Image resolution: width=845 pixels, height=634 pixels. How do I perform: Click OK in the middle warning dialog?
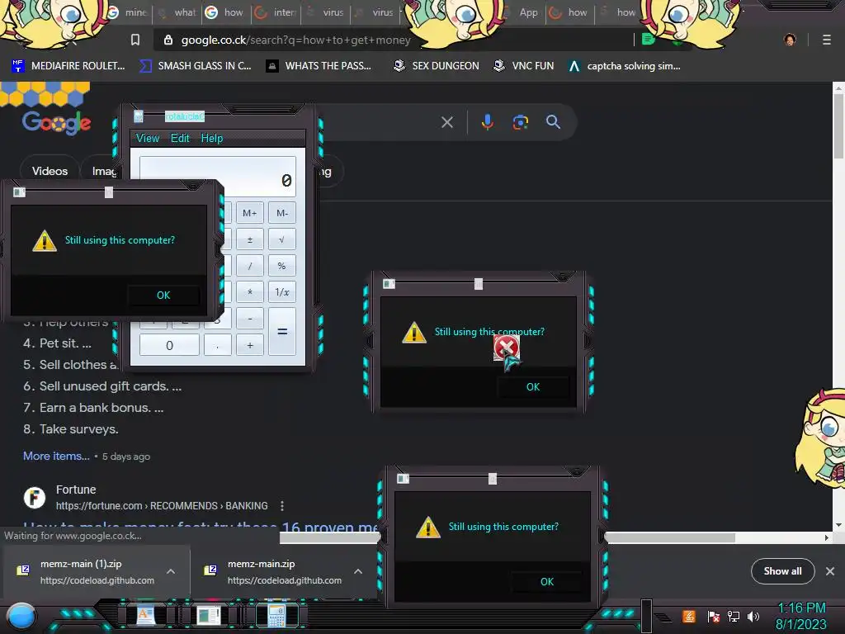[533, 386]
